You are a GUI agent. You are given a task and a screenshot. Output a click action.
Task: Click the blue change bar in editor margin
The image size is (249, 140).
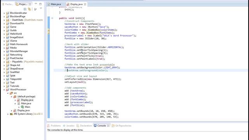click(49, 67)
